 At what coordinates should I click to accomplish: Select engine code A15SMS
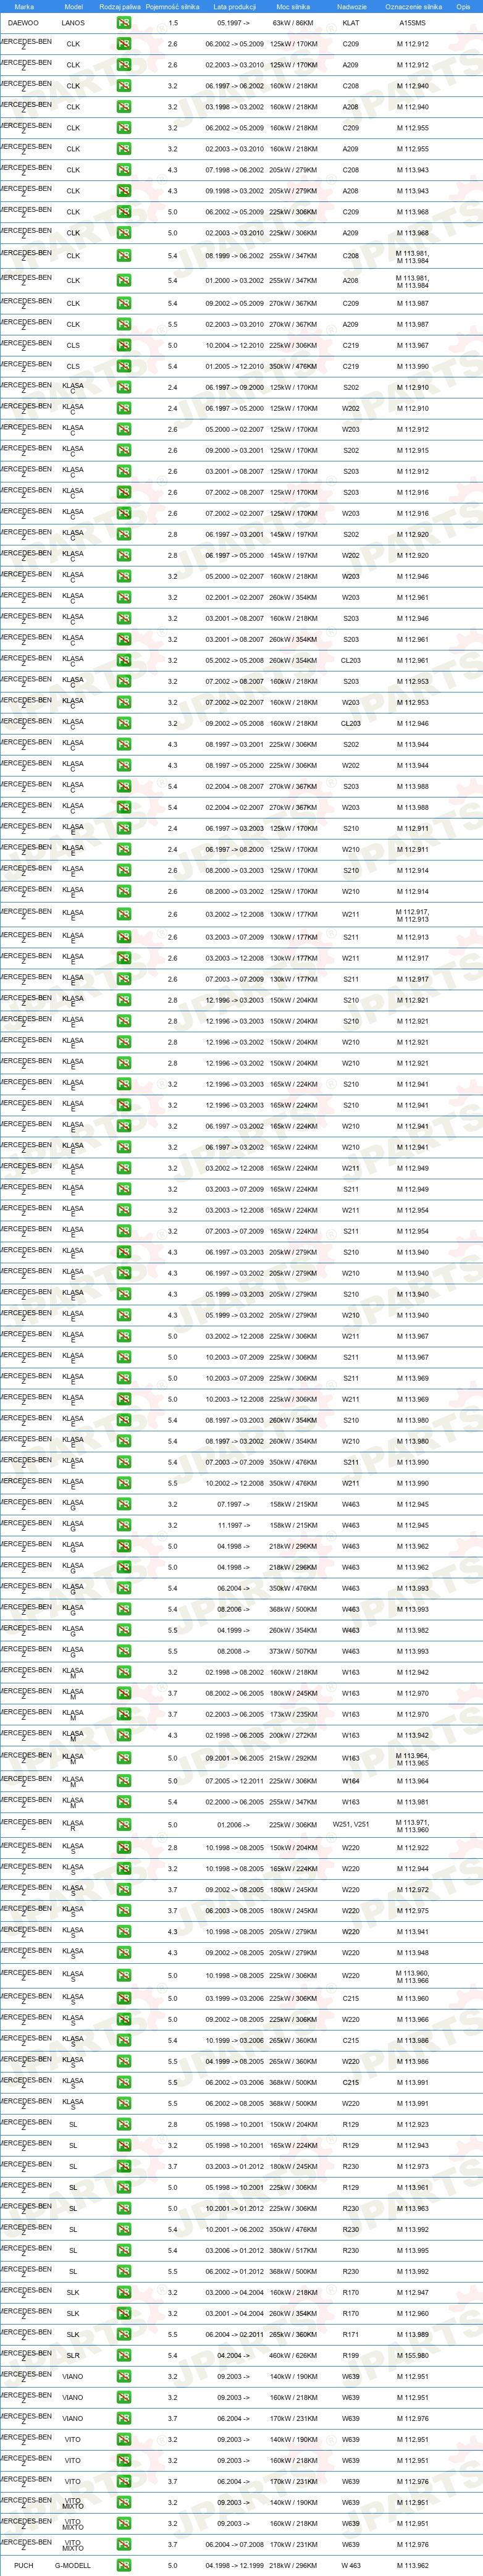tap(412, 22)
